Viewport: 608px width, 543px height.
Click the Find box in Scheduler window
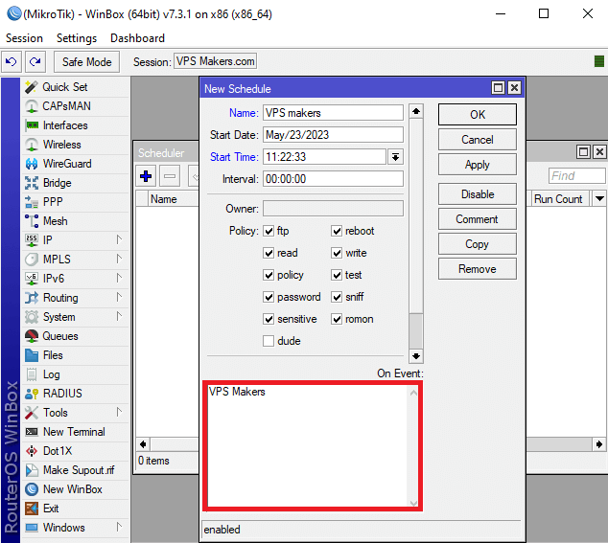pos(577,176)
